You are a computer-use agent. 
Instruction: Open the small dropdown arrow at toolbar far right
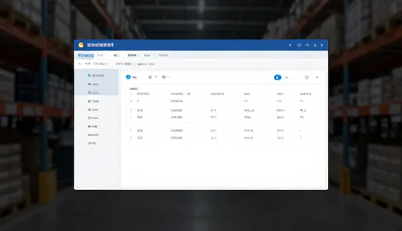[317, 77]
